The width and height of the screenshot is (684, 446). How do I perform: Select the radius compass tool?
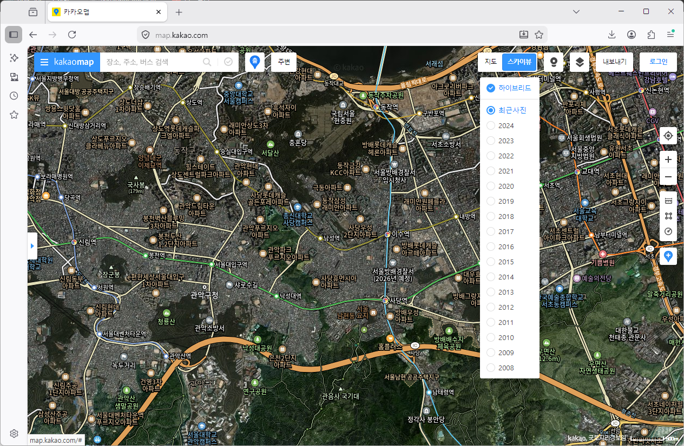[668, 231]
